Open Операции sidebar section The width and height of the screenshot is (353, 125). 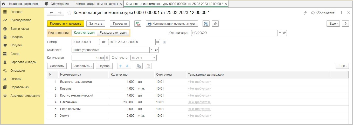pyautogui.click(x=18, y=71)
